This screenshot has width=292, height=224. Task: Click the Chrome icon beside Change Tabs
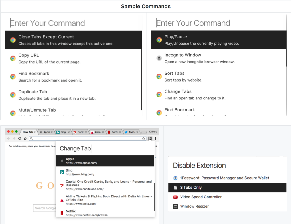click(x=159, y=95)
